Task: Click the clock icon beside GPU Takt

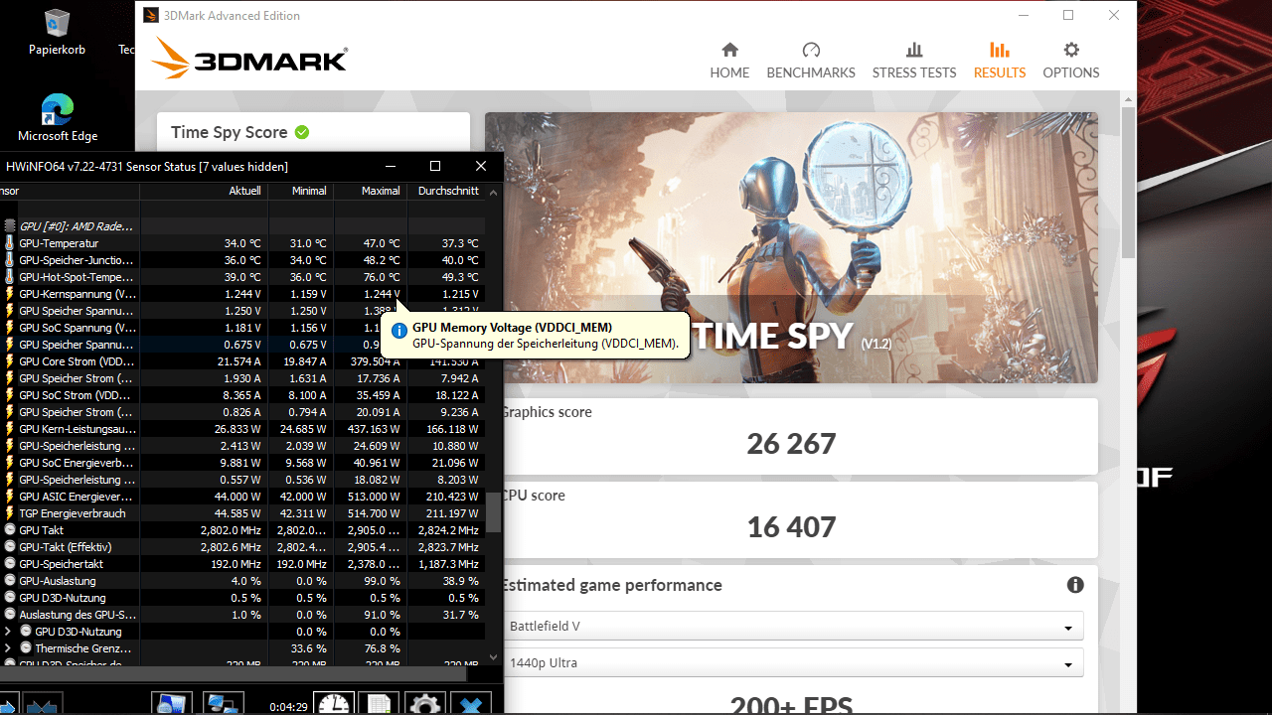Action: pyautogui.click(x=10, y=530)
